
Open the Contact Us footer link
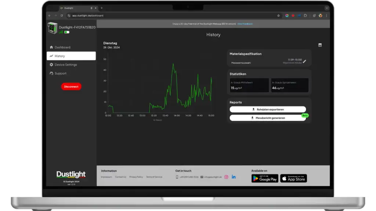[120, 177]
